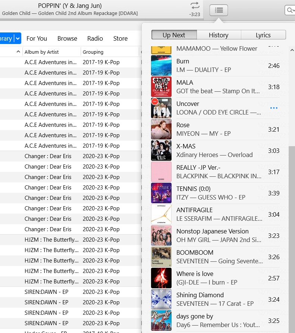
Task: Click ANTIFRAGILE album artwork
Action: click(x=161, y=214)
